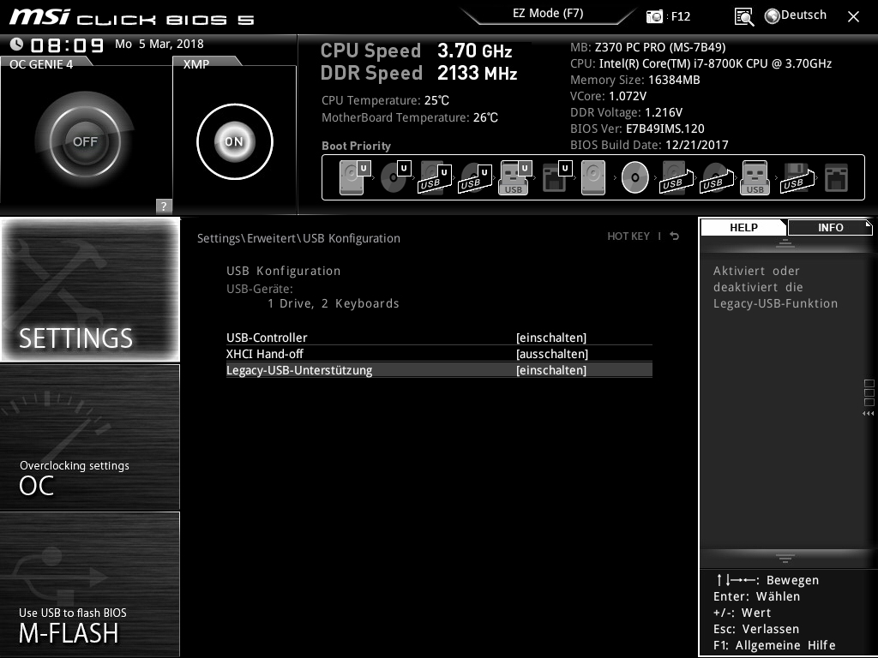Click the BIOS Ver: E7B49IMS.120 text
Viewport: 878px width, 658px height.
tap(637, 129)
